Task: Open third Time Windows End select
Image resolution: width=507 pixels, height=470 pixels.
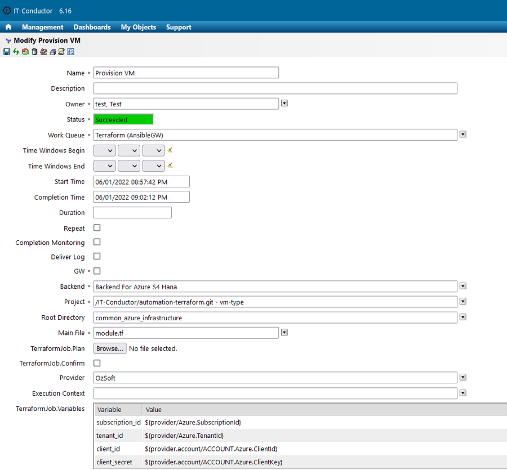Action: (154, 165)
